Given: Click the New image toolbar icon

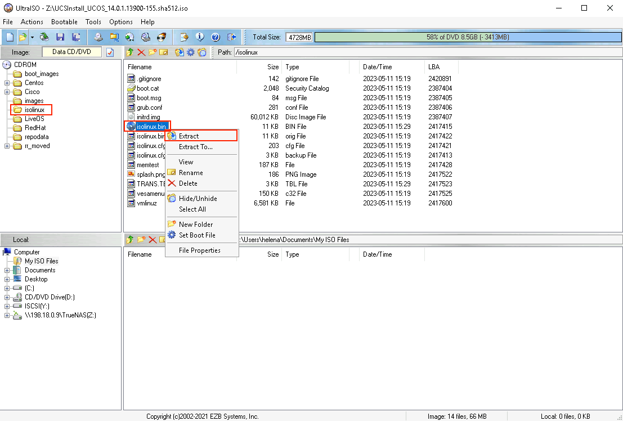Looking at the screenshot, I should [10, 37].
